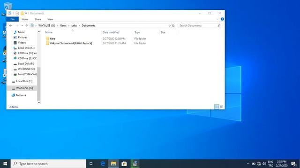Viewport: 300px width, 168px height.
Task: Select nested Local Disk (F:) under This PC
Action: (x=26, y=63)
